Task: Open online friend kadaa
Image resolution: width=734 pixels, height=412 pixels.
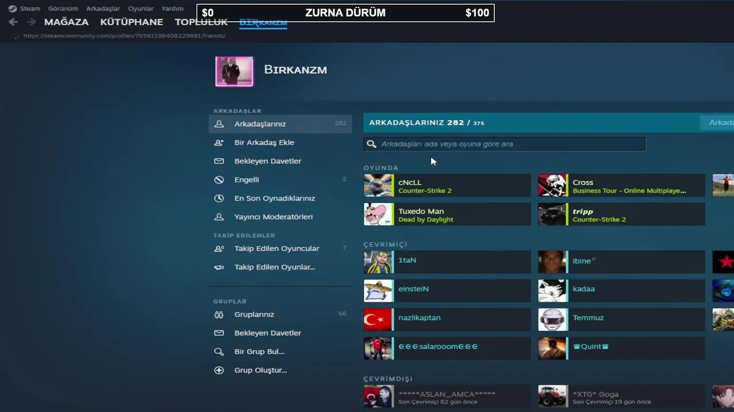Action: pyautogui.click(x=622, y=291)
